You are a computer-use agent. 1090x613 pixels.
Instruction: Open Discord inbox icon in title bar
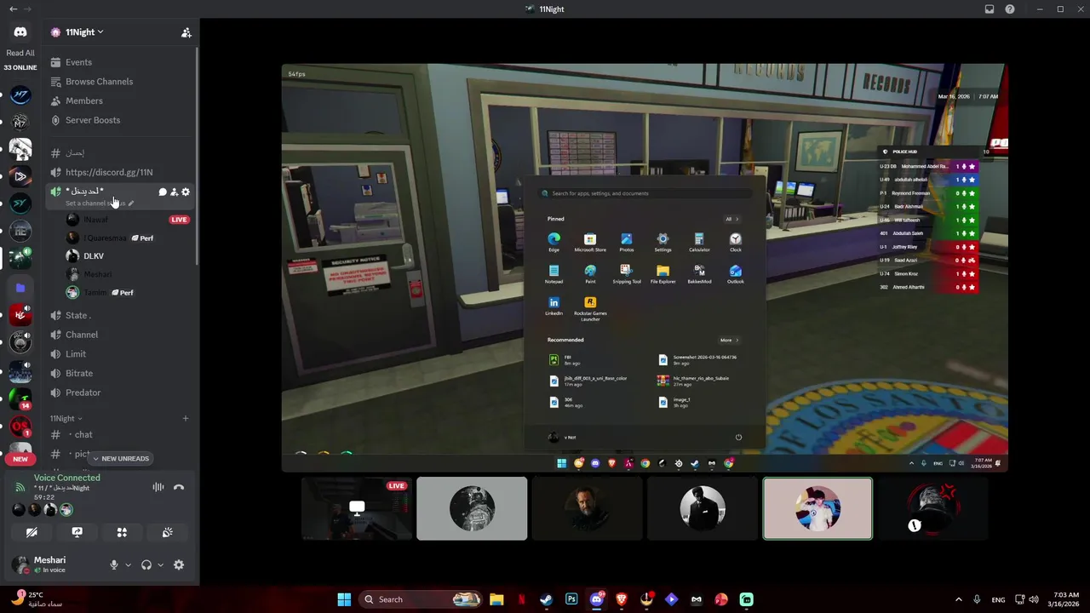[x=990, y=9]
